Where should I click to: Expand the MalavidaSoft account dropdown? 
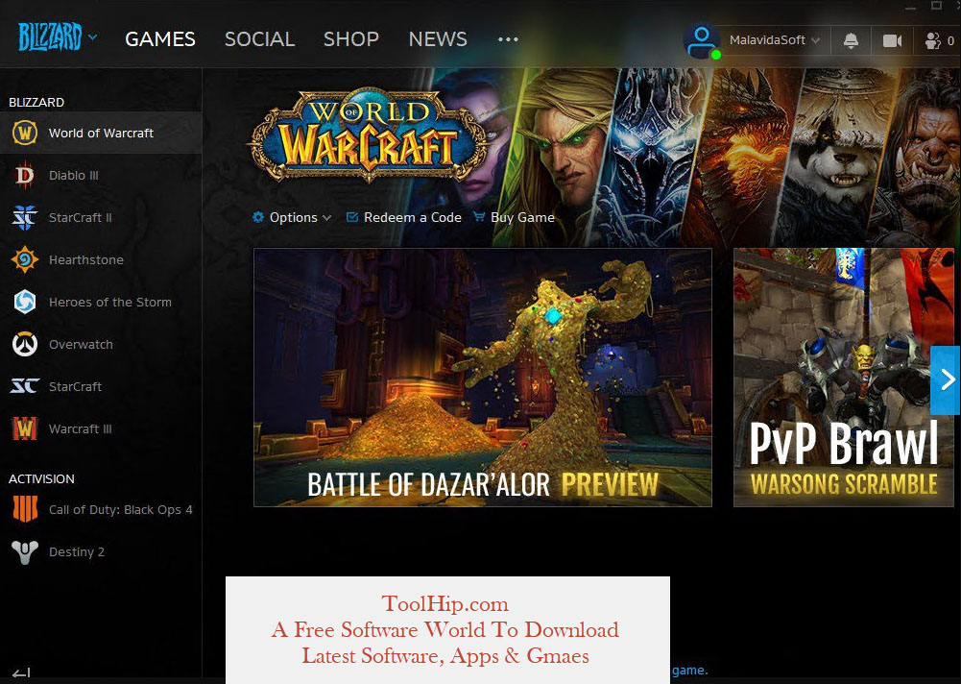(816, 40)
